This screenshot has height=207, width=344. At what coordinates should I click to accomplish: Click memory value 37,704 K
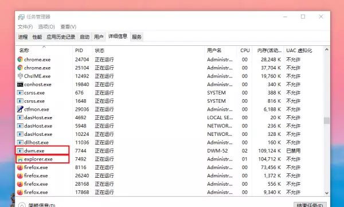271,68
